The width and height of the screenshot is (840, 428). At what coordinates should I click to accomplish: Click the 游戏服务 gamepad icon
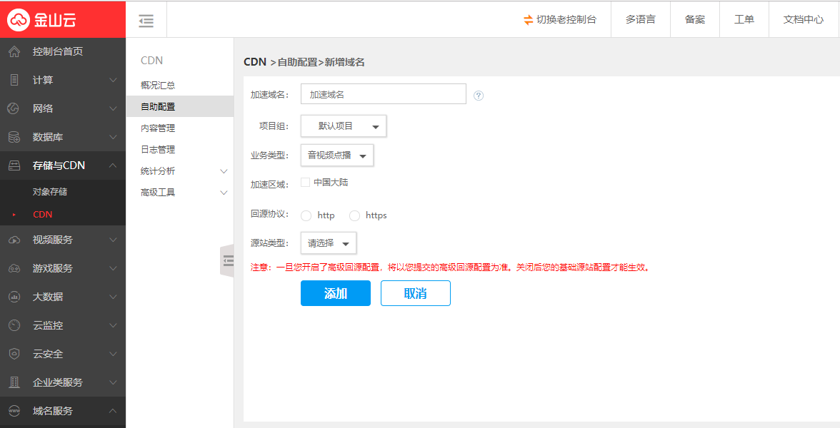[14, 268]
